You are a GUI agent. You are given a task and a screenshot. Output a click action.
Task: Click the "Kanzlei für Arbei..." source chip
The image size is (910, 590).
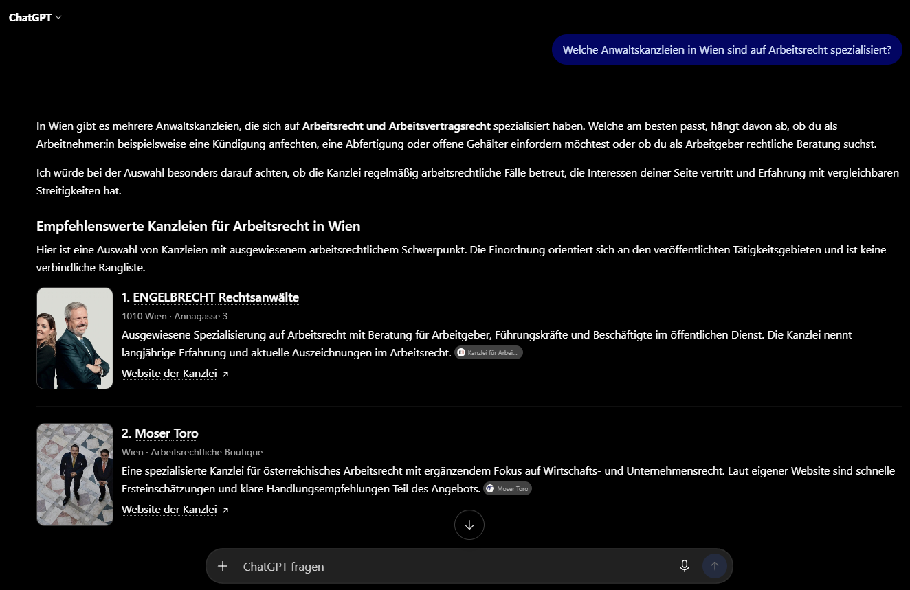point(489,353)
